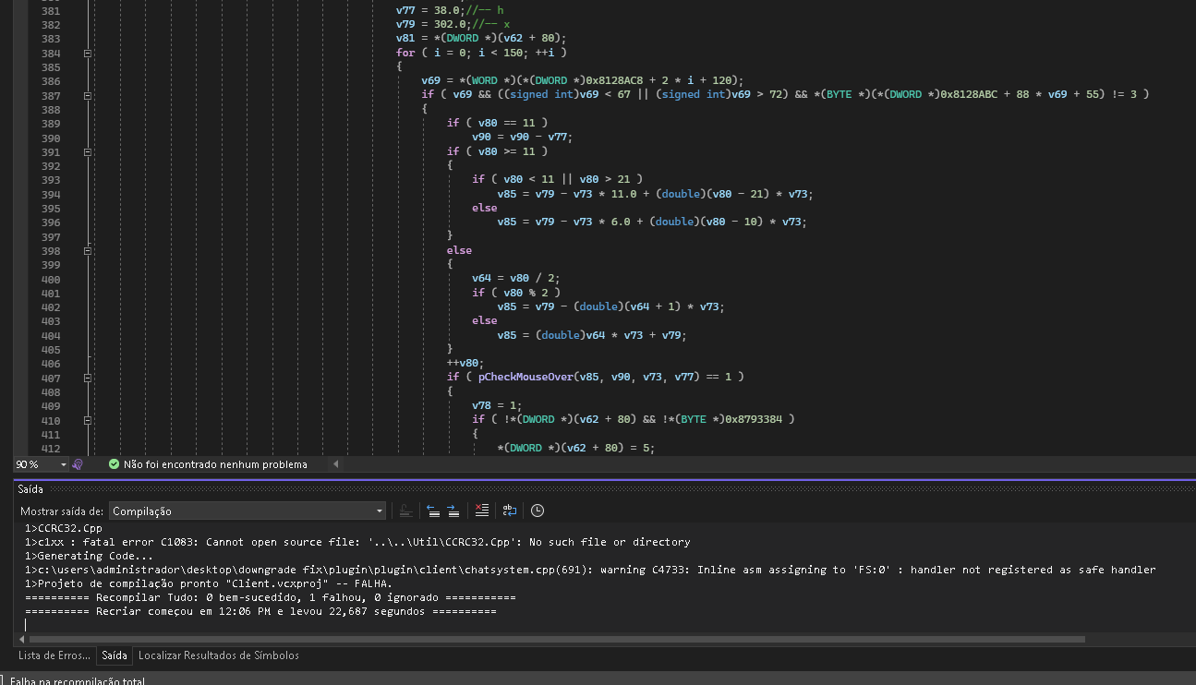Viewport: 1196px width, 685px height.
Task: Click the 'v64 = v80 / 2;' code line
Action: [x=515, y=278]
